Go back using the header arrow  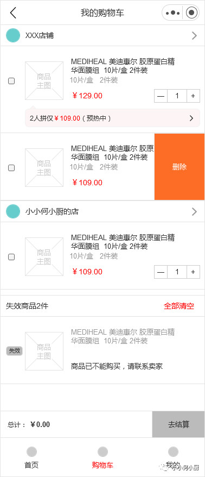pyautogui.click(x=13, y=13)
